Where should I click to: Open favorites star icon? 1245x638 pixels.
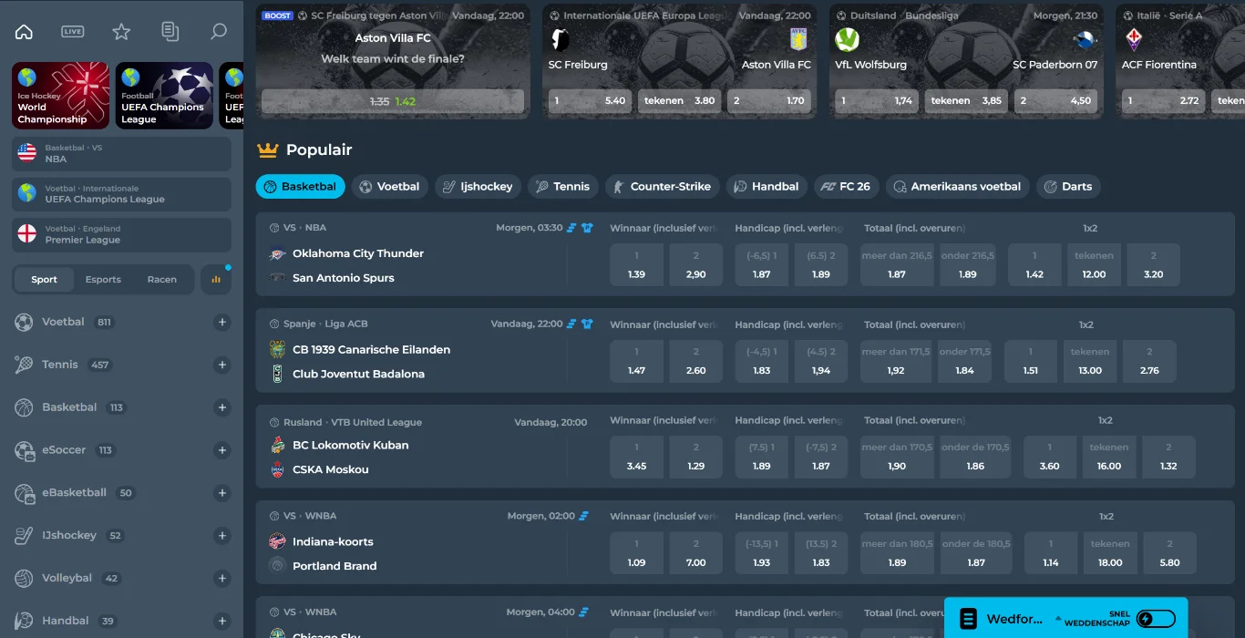pyautogui.click(x=121, y=32)
